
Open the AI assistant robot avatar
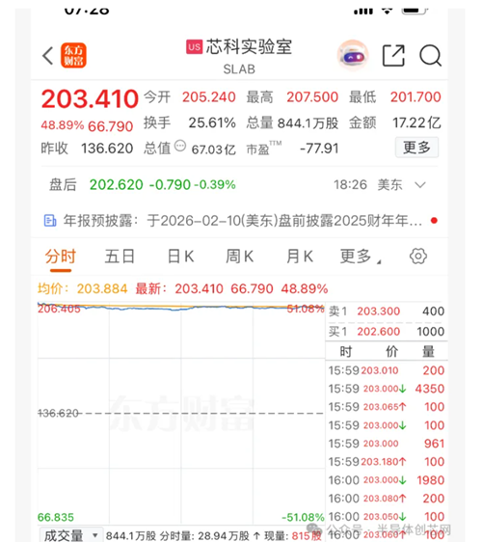point(353,55)
